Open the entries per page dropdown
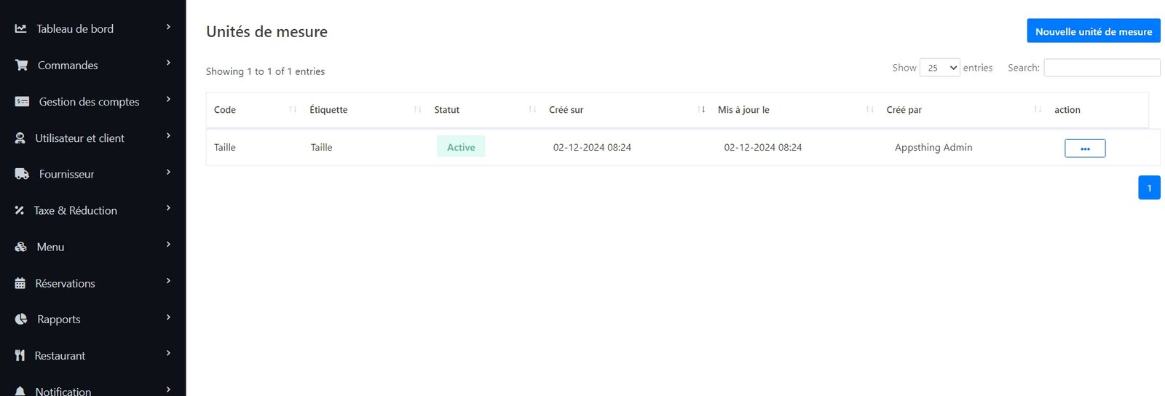The width and height of the screenshot is (1165, 396). [939, 68]
